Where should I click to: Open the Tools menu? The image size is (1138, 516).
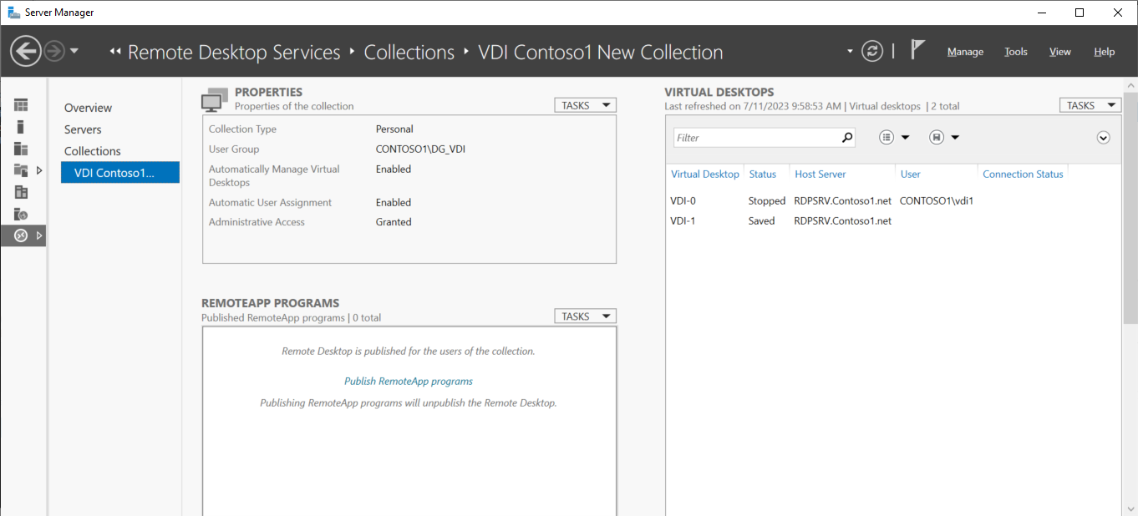coord(1016,52)
